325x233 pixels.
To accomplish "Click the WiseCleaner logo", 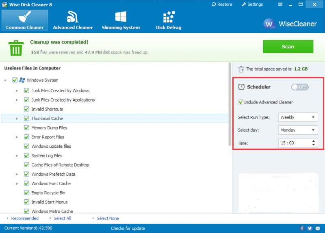I will tap(290, 24).
